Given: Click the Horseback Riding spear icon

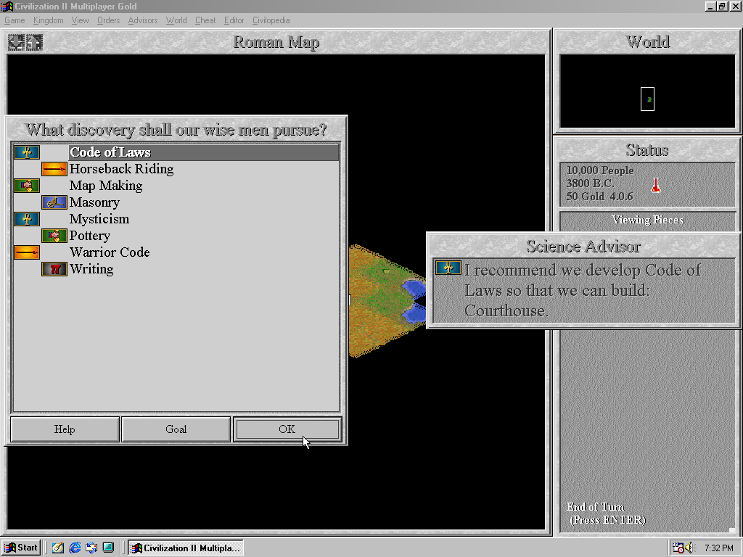Looking at the screenshot, I should click(x=54, y=168).
